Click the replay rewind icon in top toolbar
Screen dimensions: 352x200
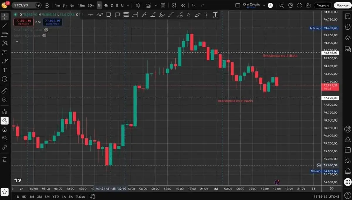point(183,5)
